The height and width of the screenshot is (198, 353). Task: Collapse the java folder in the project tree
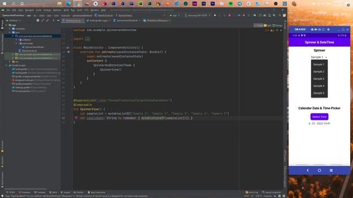tap(10, 32)
